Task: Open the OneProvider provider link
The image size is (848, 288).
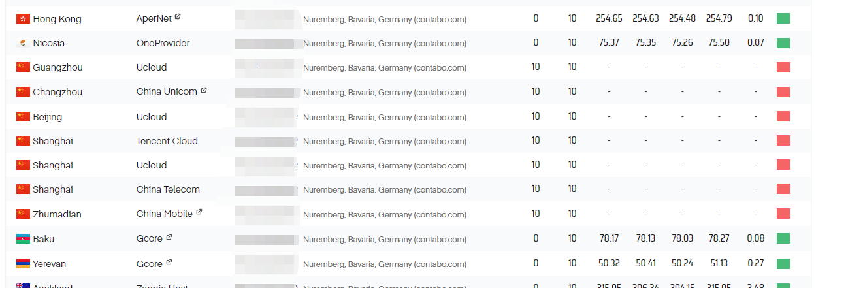Action: tap(163, 43)
